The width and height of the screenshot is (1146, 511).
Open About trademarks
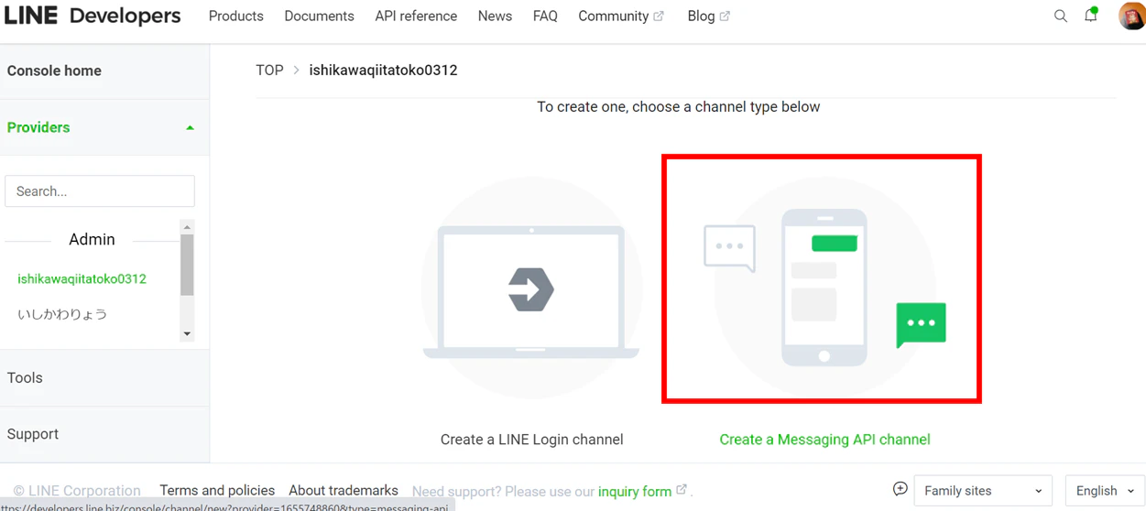344,491
